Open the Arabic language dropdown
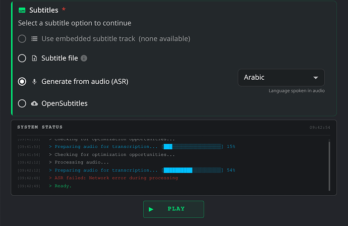Image resolution: width=348 pixels, height=226 pixels. [281, 78]
